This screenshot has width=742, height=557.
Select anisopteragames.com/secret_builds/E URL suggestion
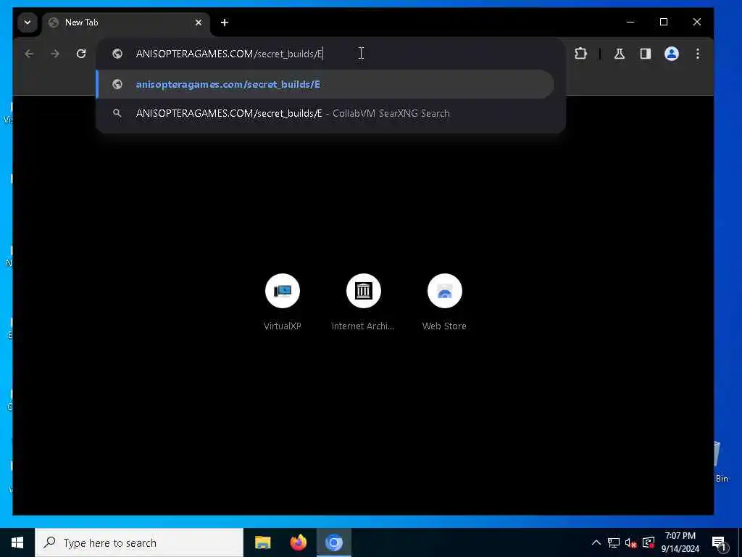pos(325,84)
